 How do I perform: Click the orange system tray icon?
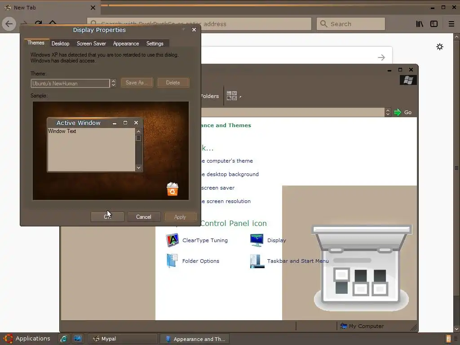coord(448,339)
